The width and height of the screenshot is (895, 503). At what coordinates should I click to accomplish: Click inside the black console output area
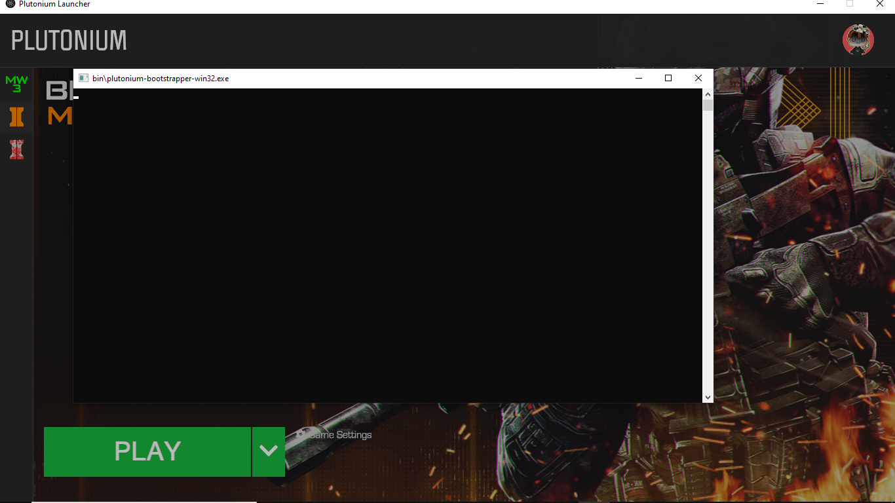point(387,246)
